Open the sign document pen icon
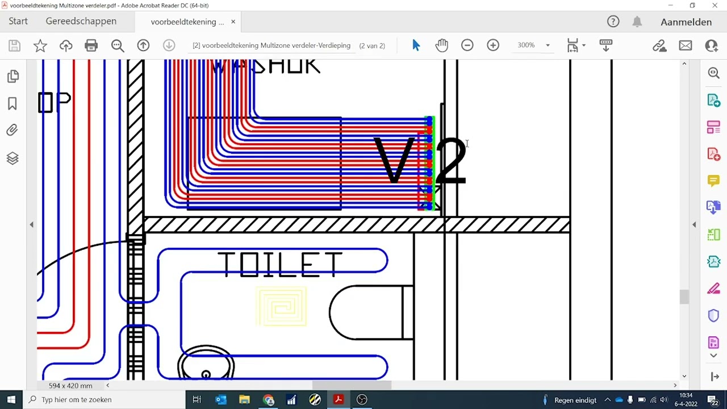The image size is (727, 409). tap(659, 45)
